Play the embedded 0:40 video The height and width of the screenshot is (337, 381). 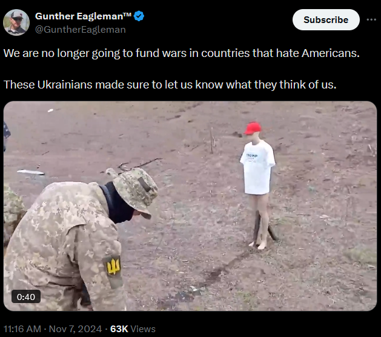pyautogui.click(x=190, y=206)
